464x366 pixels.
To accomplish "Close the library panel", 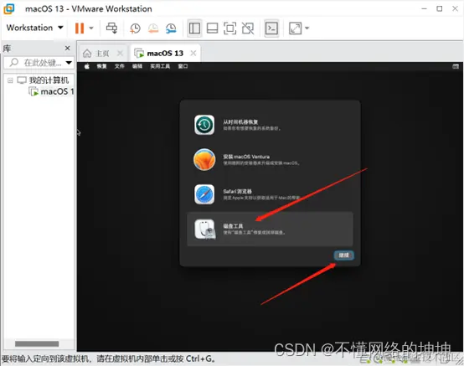I will (x=68, y=48).
